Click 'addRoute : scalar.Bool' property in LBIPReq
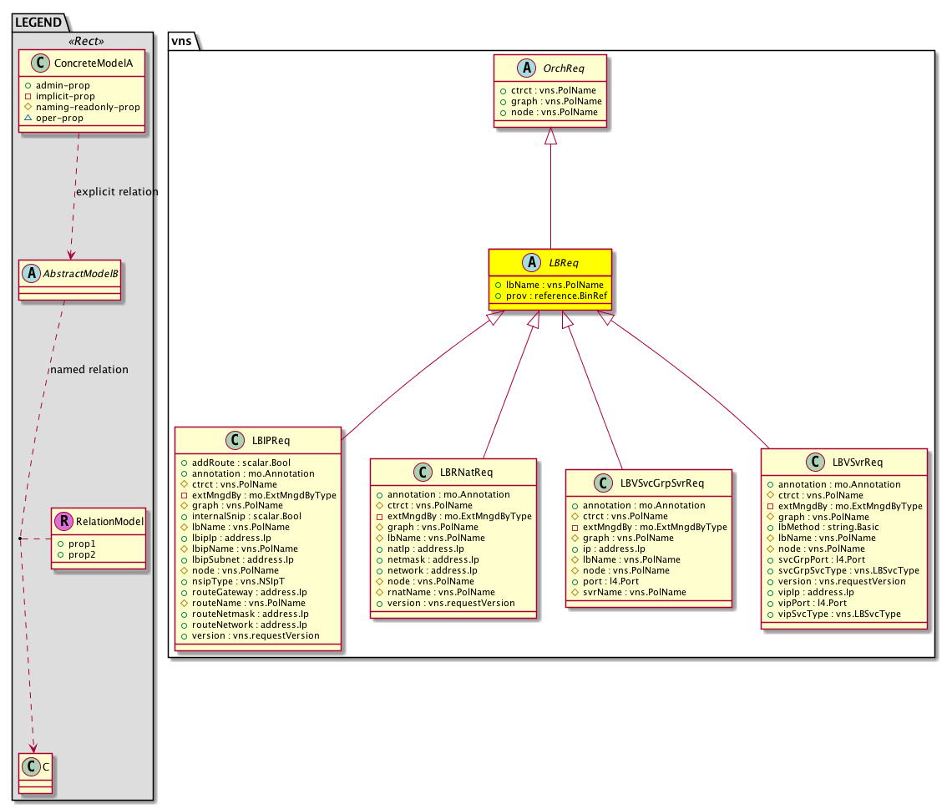 tap(235, 462)
